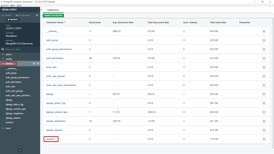Create a new database with plus button
This screenshot has height=154, width=274.
20,150
